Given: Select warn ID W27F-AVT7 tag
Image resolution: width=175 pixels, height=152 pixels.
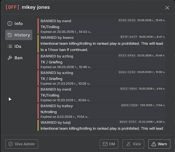Looking at the screenshot, I should tap(129, 37).
